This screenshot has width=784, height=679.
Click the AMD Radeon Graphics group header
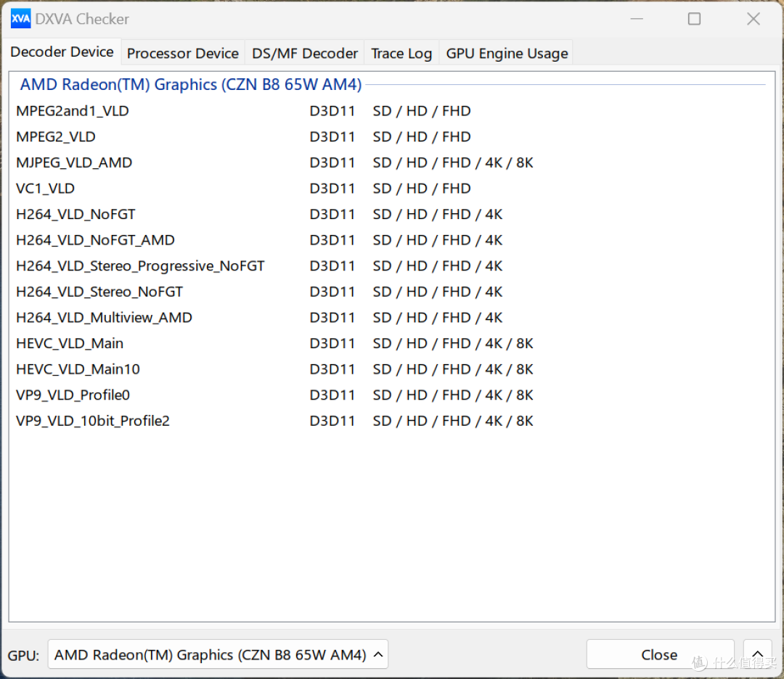tap(190, 85)
